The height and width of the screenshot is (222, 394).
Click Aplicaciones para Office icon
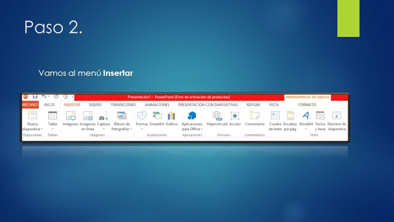coord(192,116)
